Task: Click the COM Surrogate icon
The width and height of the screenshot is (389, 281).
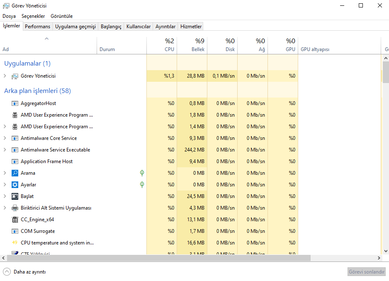Action: [x=15, y=231]
